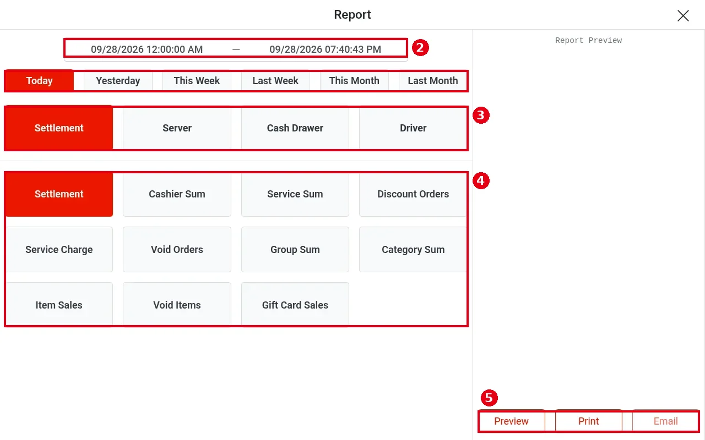Open the Cash Drawer report group
Viewport: 705px width, 440px height.
(295, 128)
